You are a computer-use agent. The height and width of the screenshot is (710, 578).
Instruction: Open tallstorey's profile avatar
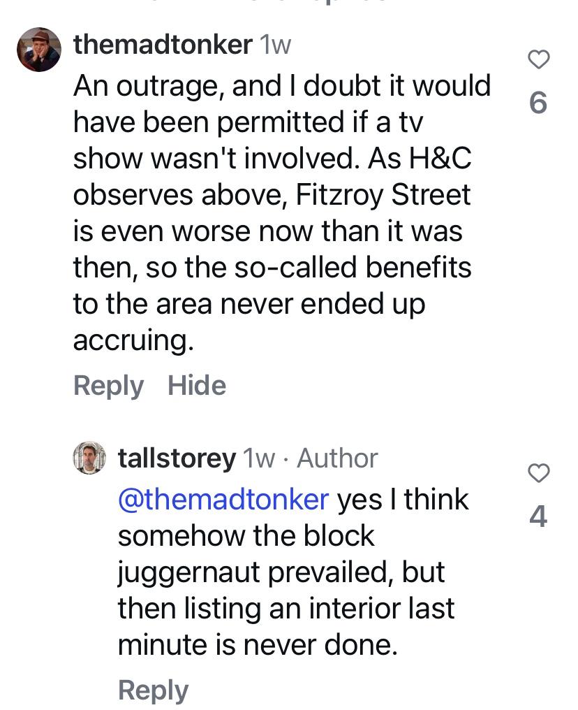(x=90, y=458)
